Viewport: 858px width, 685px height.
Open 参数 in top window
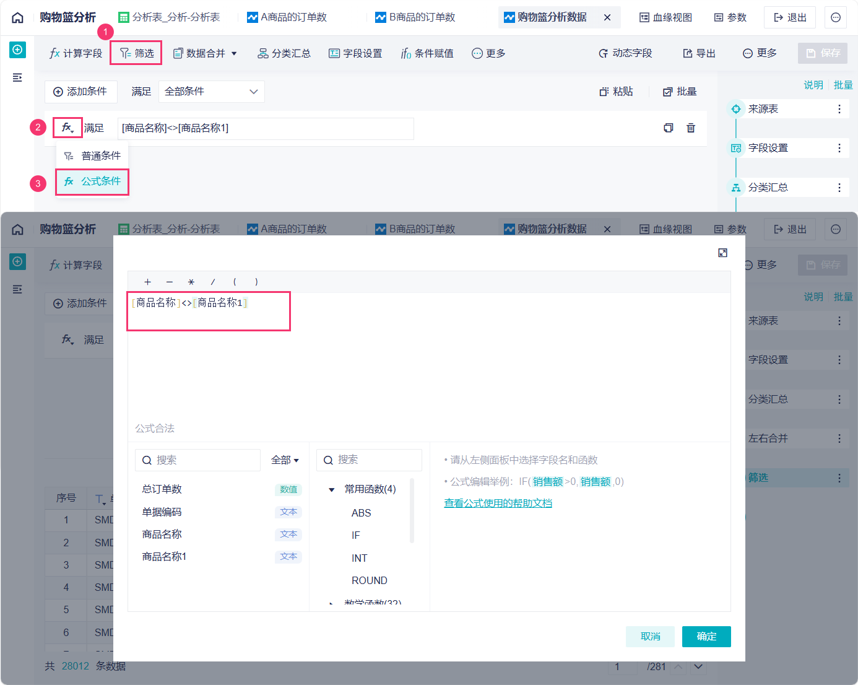point(730,17)
